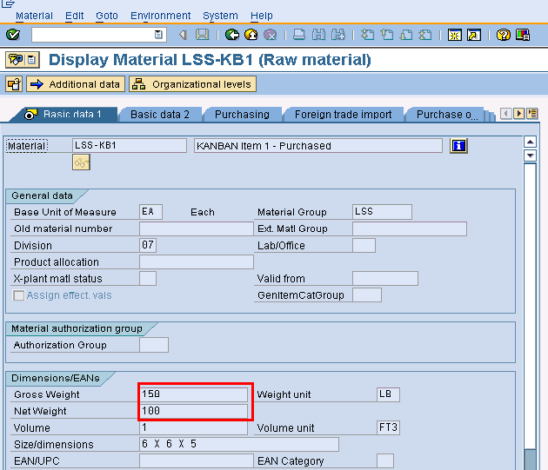
Task: Click the Find Next binoculars icon
Action: [338, 35]
